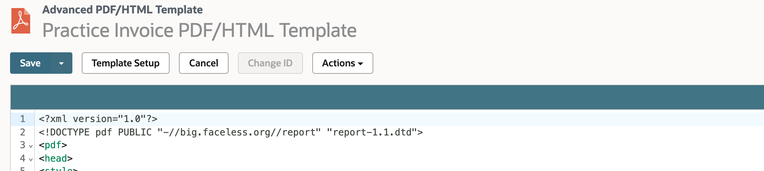
Task: Collapse the pdf tag on line 3
Action: tap(31, 146)
